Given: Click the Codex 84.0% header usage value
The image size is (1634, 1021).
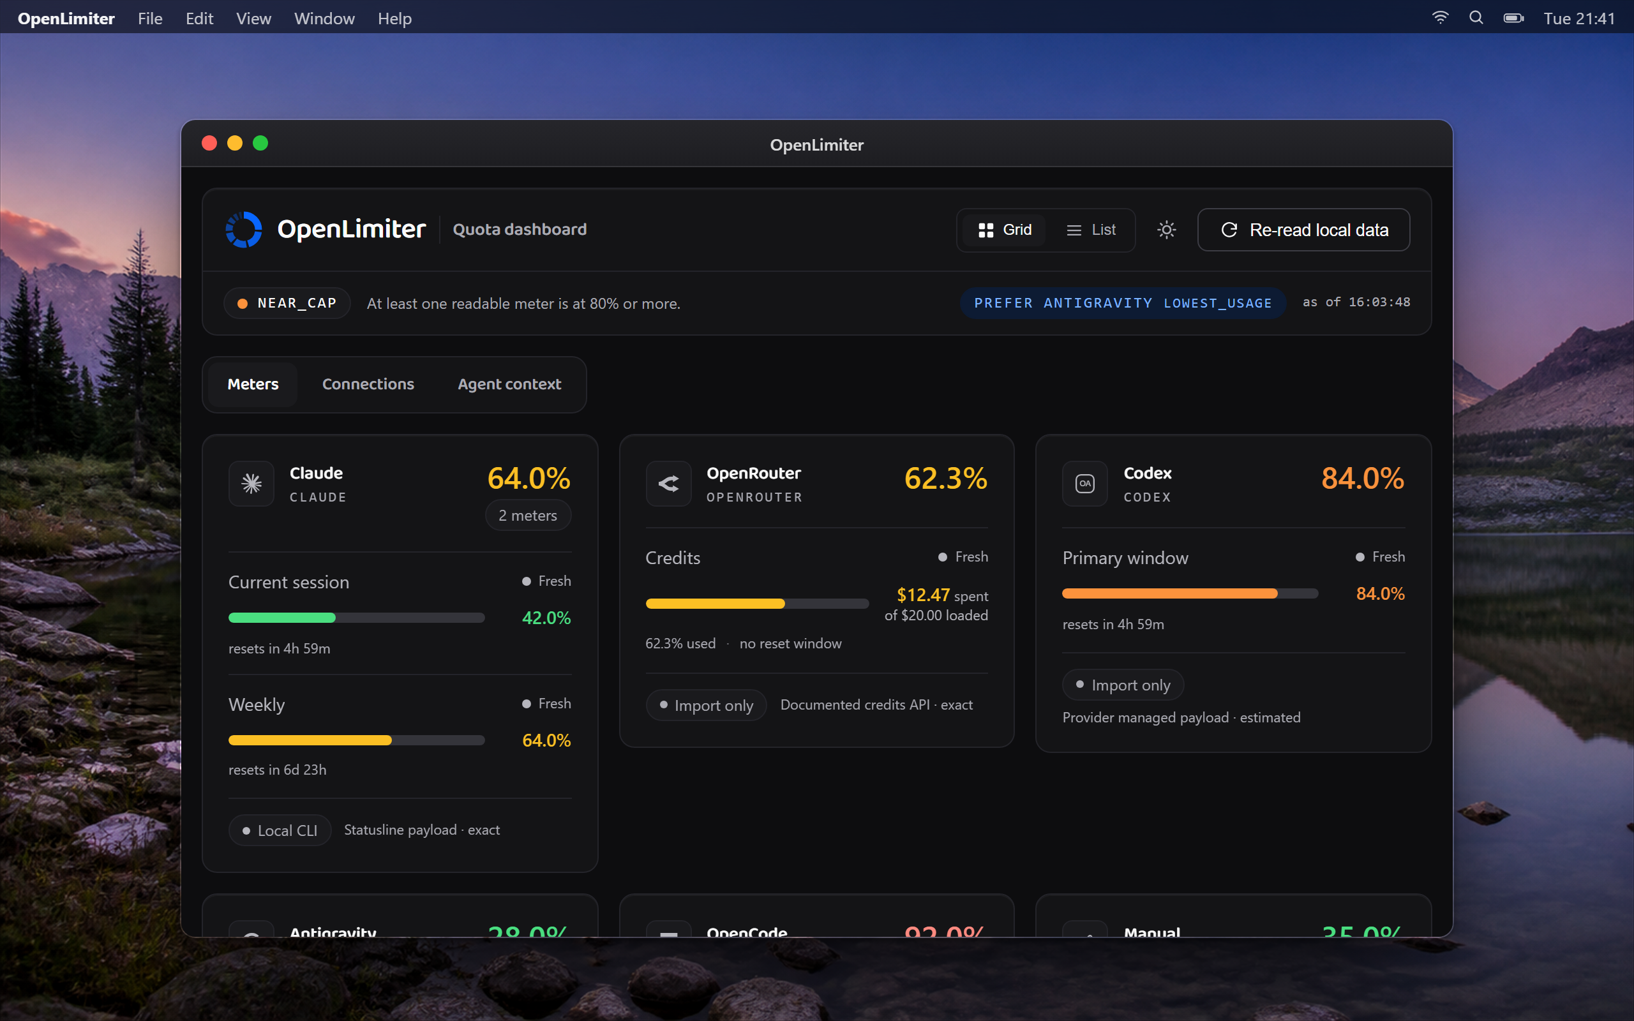Looking at the screenshot, I should coord(1363,478).
